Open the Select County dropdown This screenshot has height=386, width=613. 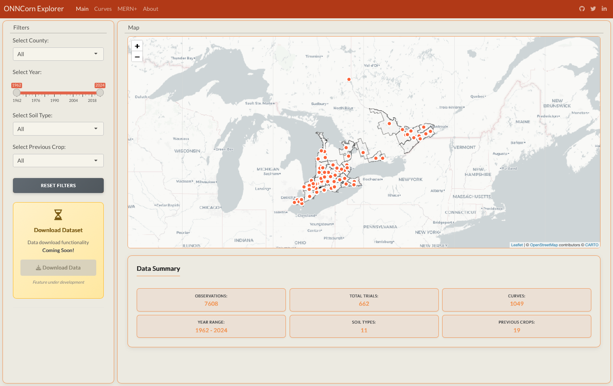click(58, 54)
